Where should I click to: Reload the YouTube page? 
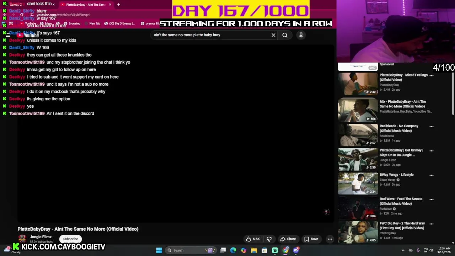pyautogui.click(x=22, y=15)
